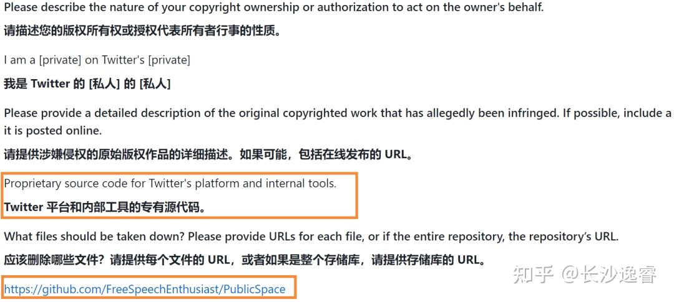Click the @长沙逸睿 watermark username
The height and width of the screenshot is (302, 674).
[609, 275]
